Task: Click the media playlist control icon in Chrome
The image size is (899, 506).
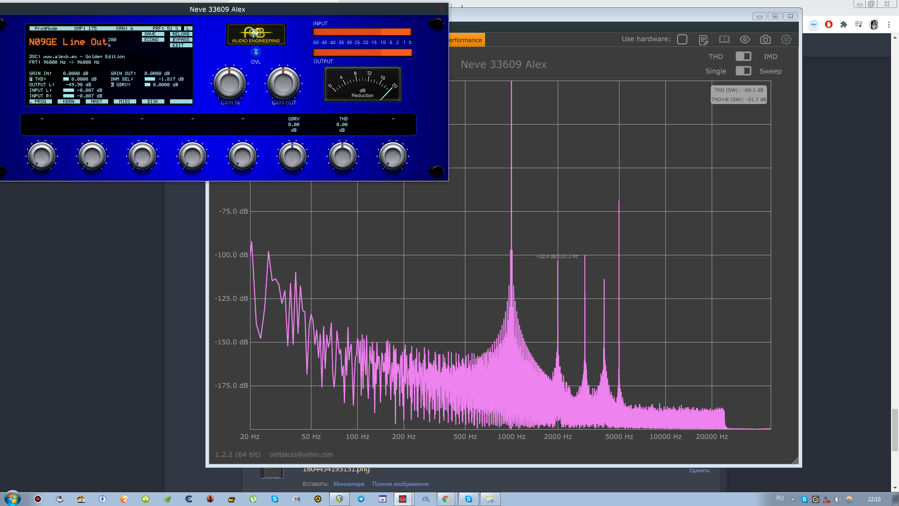Action: (858, 24)
